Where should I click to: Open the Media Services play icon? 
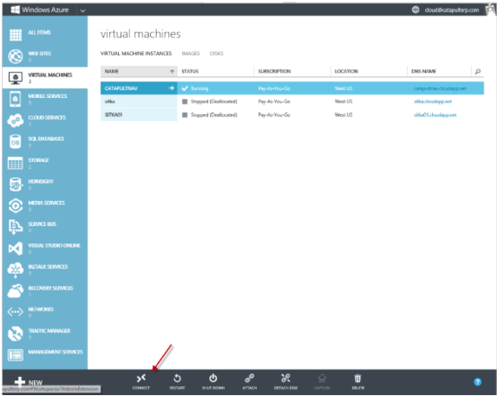point(16,205)
